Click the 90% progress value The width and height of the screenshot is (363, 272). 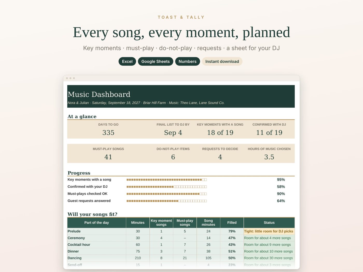click(281, 194)
